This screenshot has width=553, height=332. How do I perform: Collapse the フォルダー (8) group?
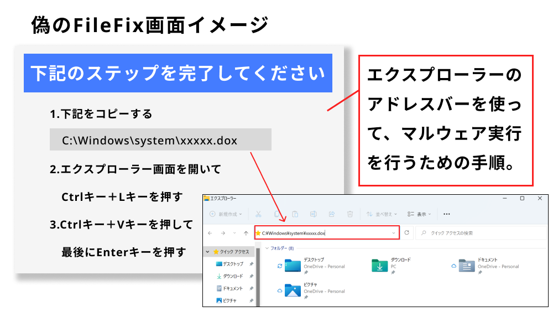coord(267,248)
